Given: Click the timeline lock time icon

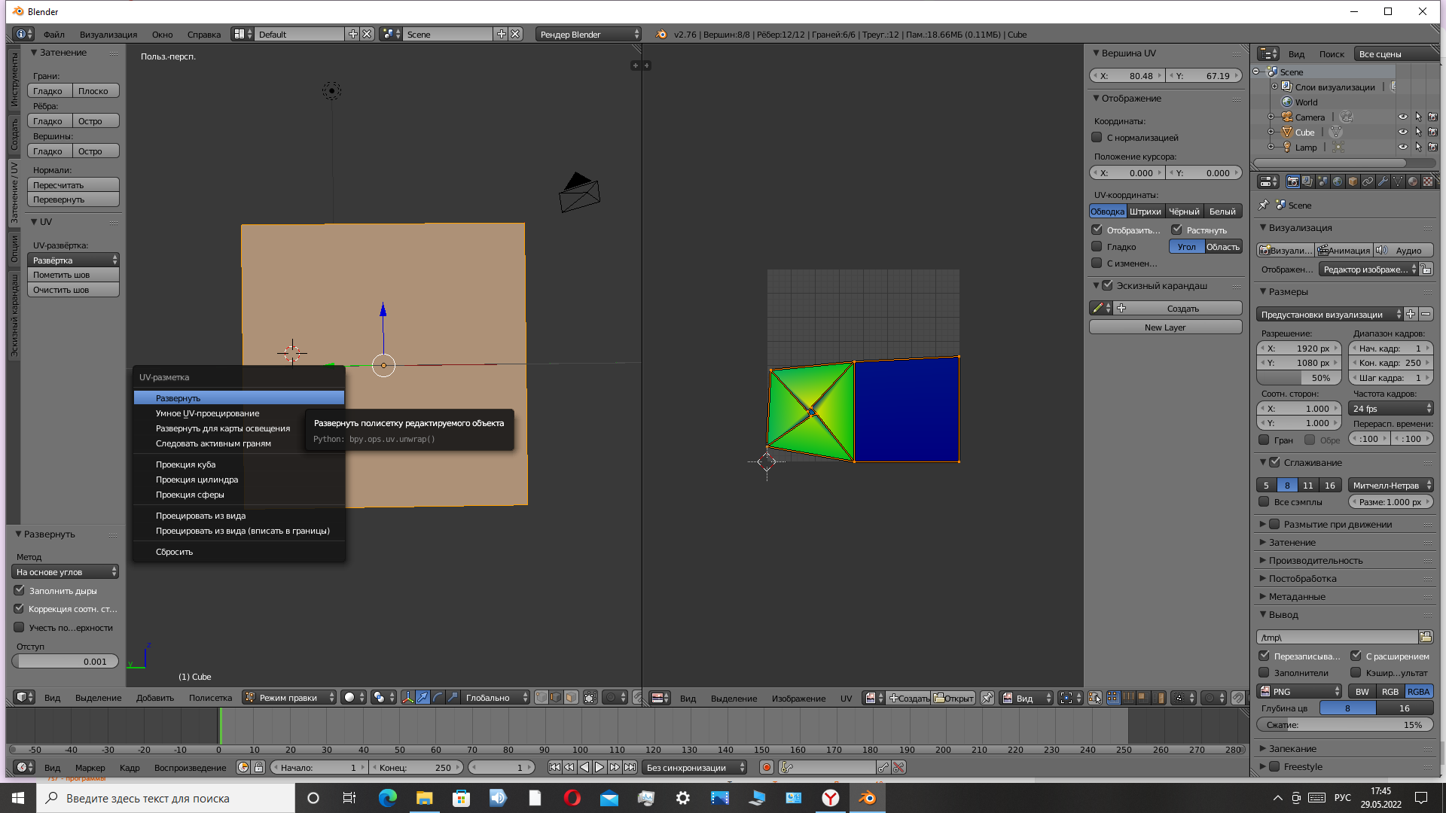Looking at the screenshot, I should click(258, 767).
